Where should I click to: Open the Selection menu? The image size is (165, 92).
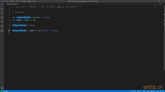tap(12, 1)
